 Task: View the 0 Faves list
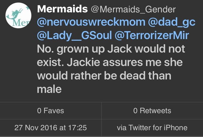50,110
